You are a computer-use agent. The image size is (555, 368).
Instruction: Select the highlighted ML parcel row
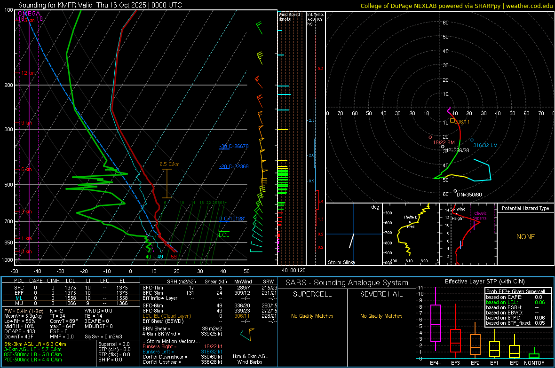point(71,298)
